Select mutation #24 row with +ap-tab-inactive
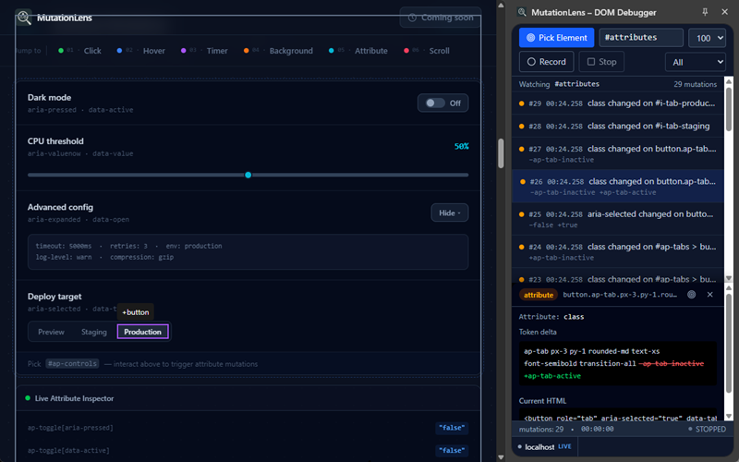 [618, 251]
